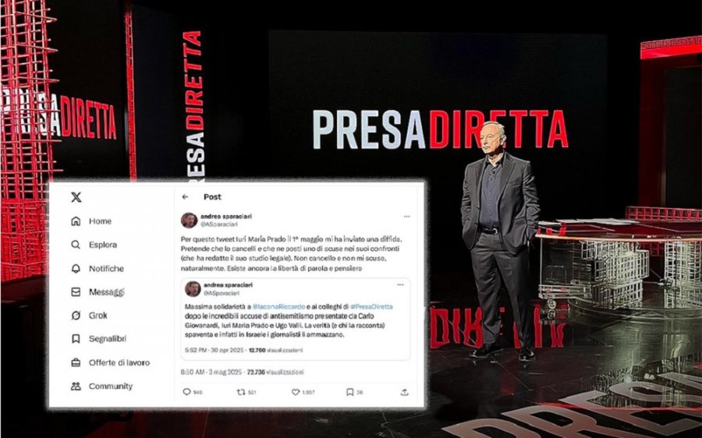Open the @IaconaRiccardo mention link
Screen dimensions: 702x438
click(278, 306)
